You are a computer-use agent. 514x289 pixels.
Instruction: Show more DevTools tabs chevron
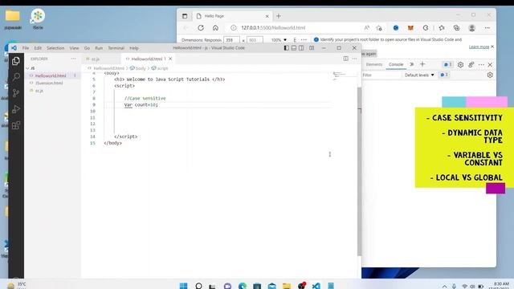point(412,64)
